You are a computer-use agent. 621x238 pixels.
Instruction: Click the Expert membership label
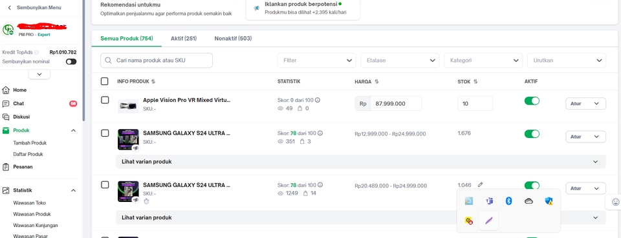tap(44, 35)
